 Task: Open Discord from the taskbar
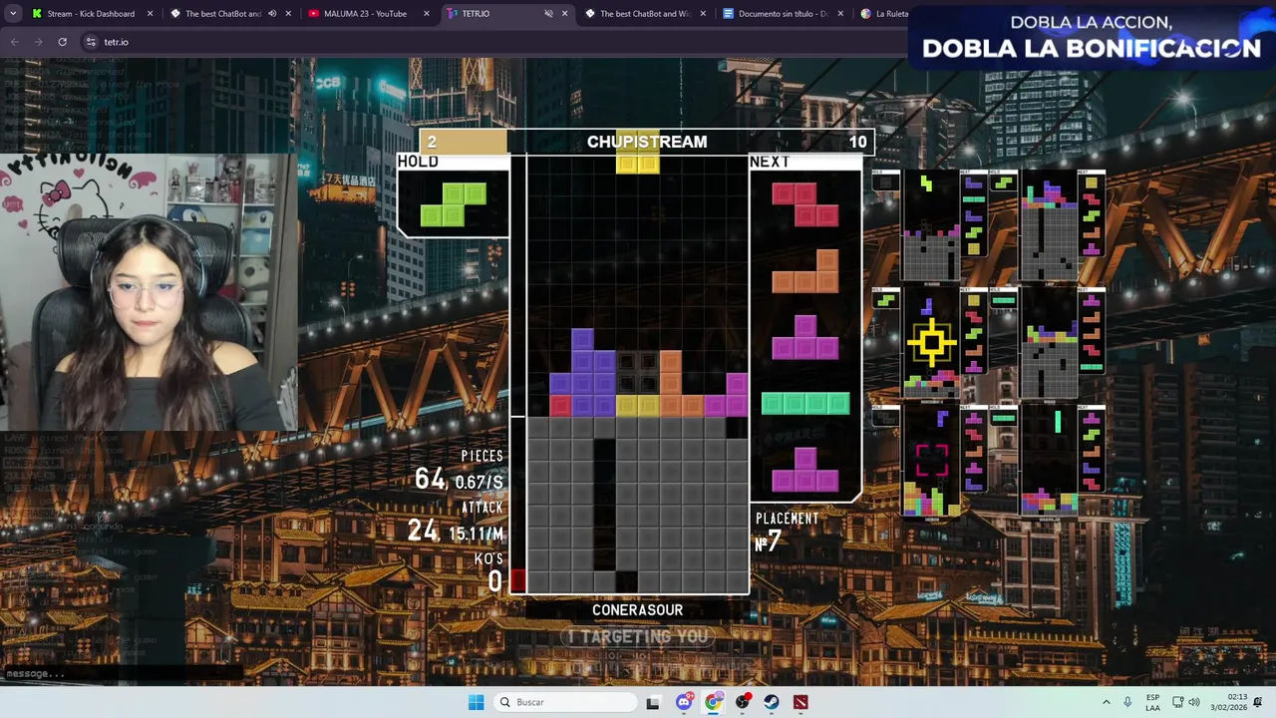click(x=684, y=702)
